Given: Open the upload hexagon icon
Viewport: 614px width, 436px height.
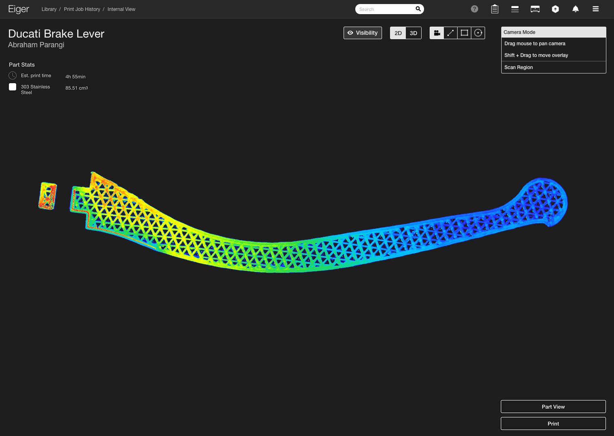Looking at the screenshot, I should point(555,9).
